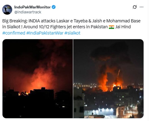Click the Jai Hind text in tweet

[123, 27]
